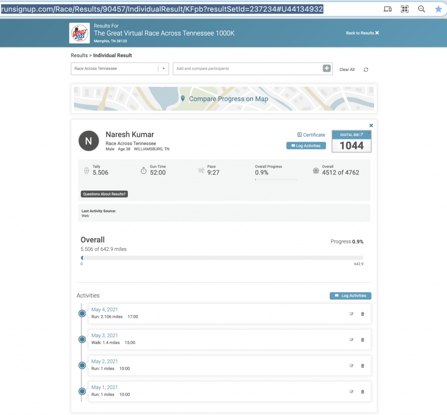
Task: Delete the May 2, 2021 activity
Action: point(363,366)
